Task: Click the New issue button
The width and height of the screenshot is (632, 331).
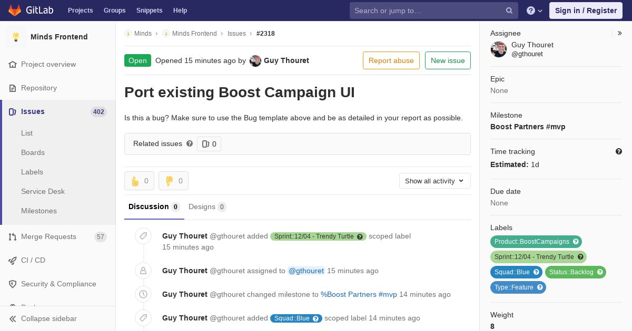Action: coord(448,60)
